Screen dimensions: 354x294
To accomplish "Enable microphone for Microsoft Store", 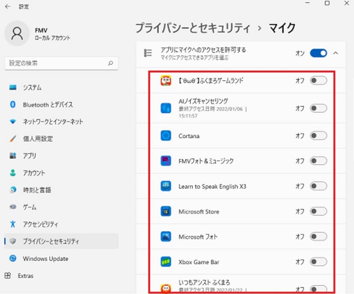I will pos(318,212).
